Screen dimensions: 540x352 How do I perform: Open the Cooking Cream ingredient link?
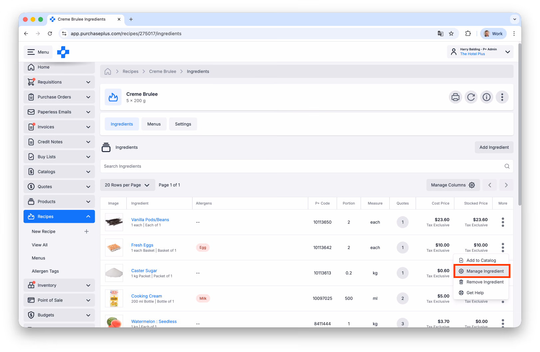(147, 296)
